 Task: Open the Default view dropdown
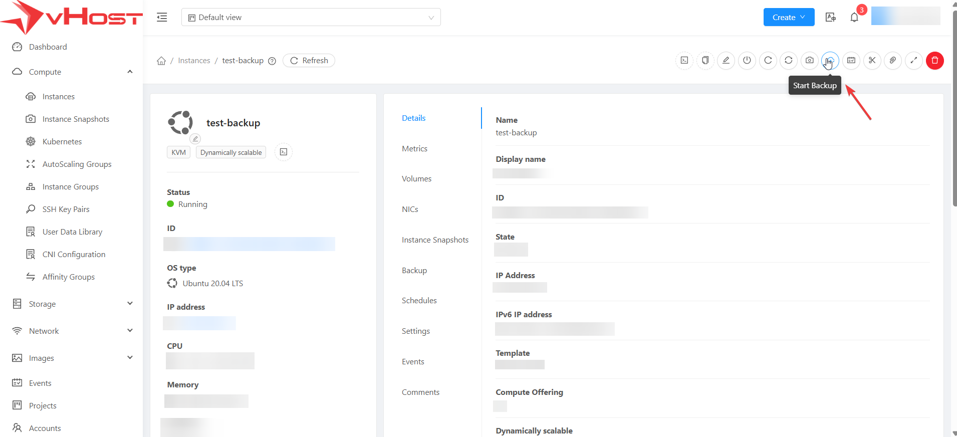(x=311, y=18)
